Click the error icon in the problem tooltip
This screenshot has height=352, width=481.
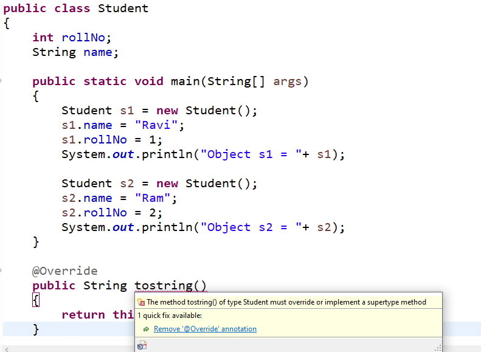[x=141, y=302]
